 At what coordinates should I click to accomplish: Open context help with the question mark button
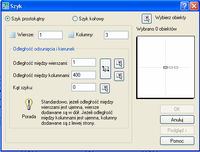pyautogui.click(x=185, y=6)
